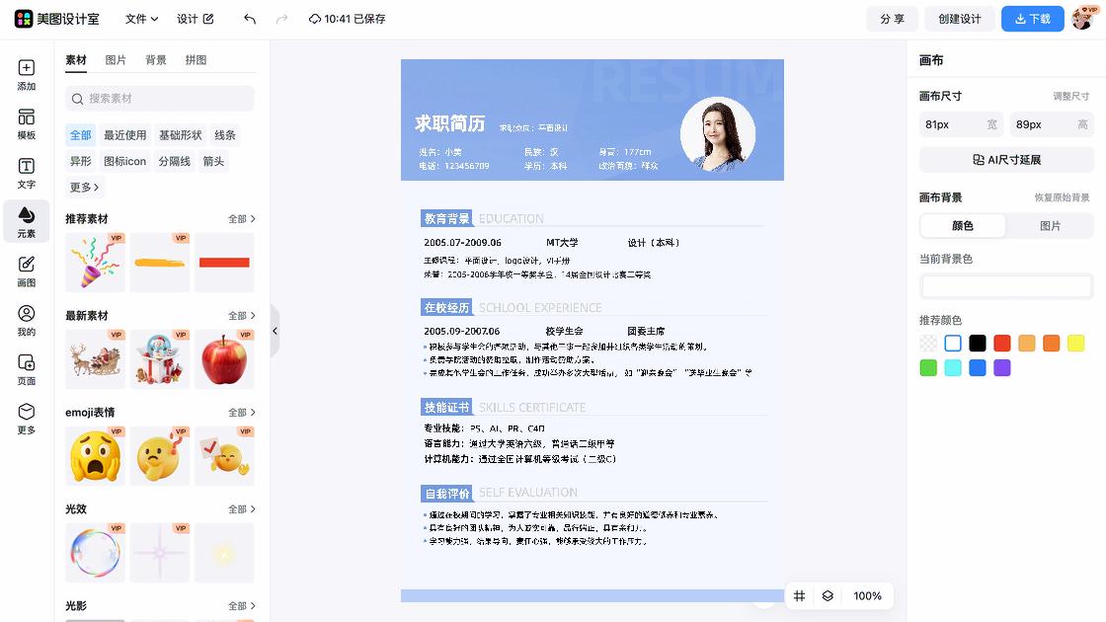
Task: Select the 线条 filter chip
Action: pos(225,134)
